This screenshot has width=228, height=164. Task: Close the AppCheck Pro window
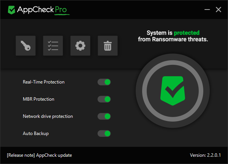[x=218, y=10]
